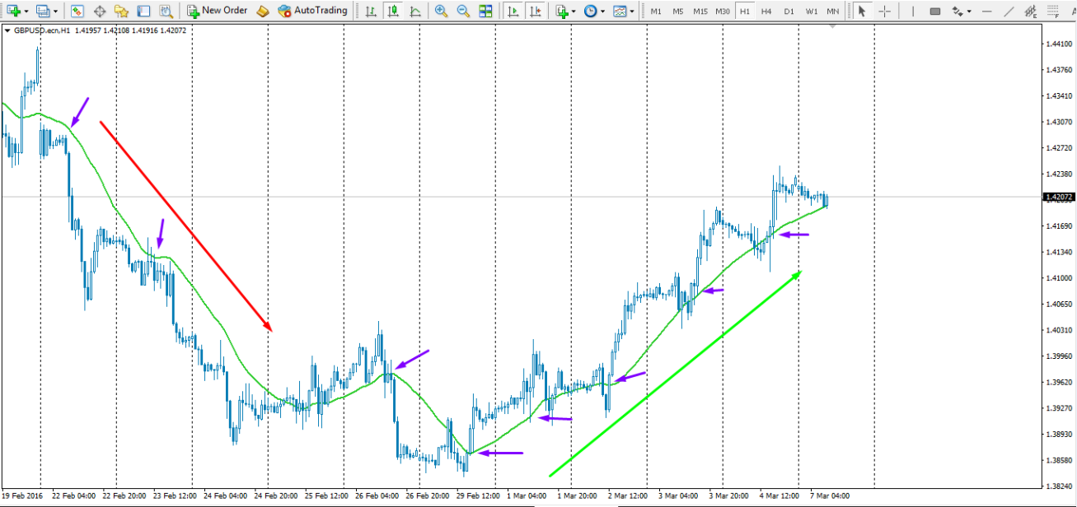Tile chart windows icon

[485, 11]
